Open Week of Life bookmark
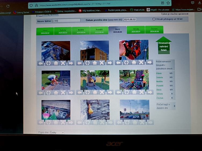This screenshot has height=151, width=202. click(x=137, y=10)
